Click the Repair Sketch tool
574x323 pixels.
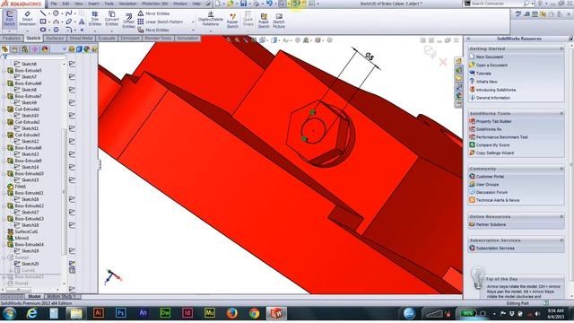tap(232, 21)
